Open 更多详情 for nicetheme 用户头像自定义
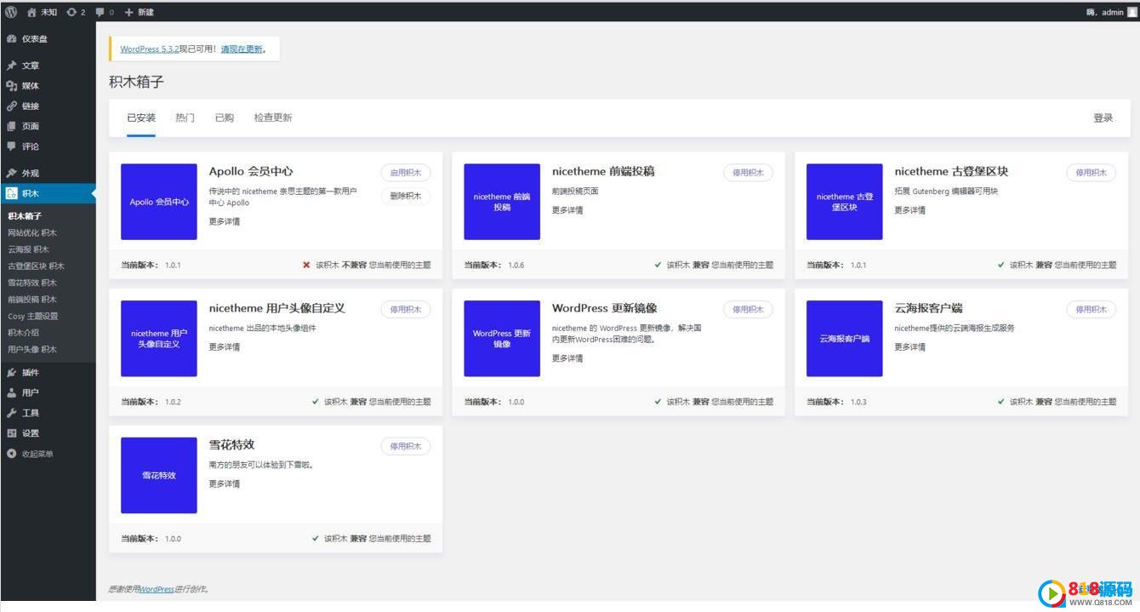The image size is (1140, 612). click(x=225, y=347)
